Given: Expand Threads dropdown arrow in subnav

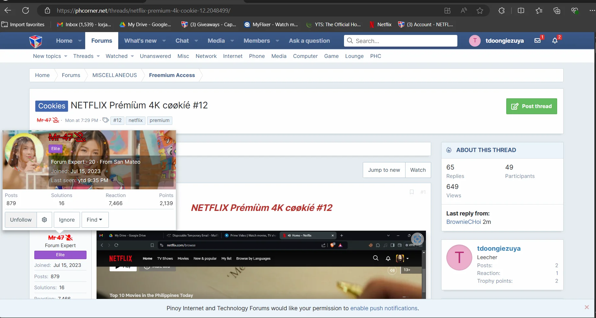Looking at the screenshot, I should point(98,56).
